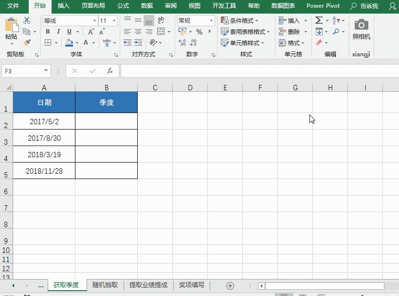Image resolution: width=399 pixels, height=296 pixels.
Task: Select the AutoSum Σ icon
Action: (x=318, y=20)
